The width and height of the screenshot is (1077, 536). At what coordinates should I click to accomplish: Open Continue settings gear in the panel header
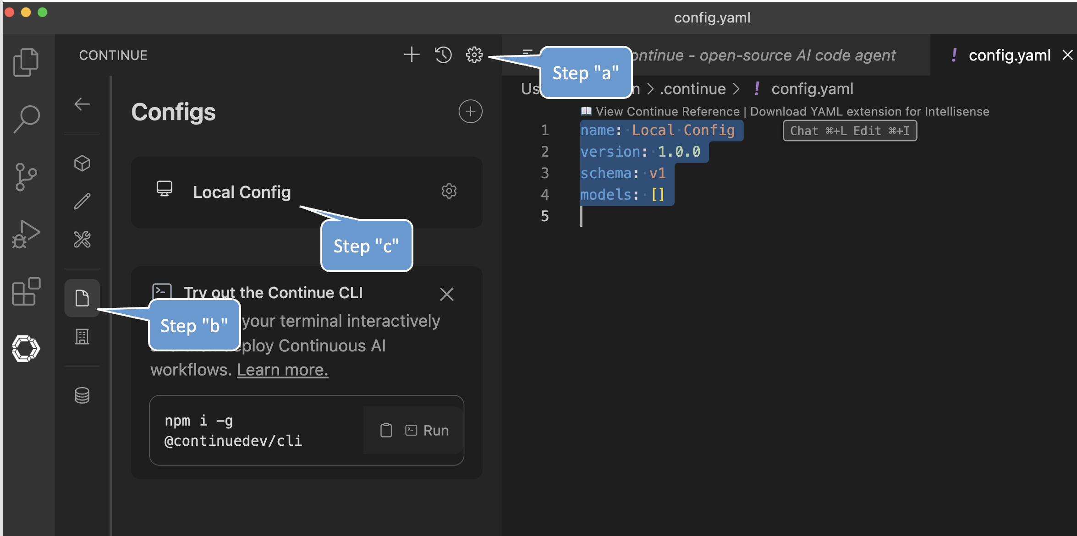tap(474, 55)
